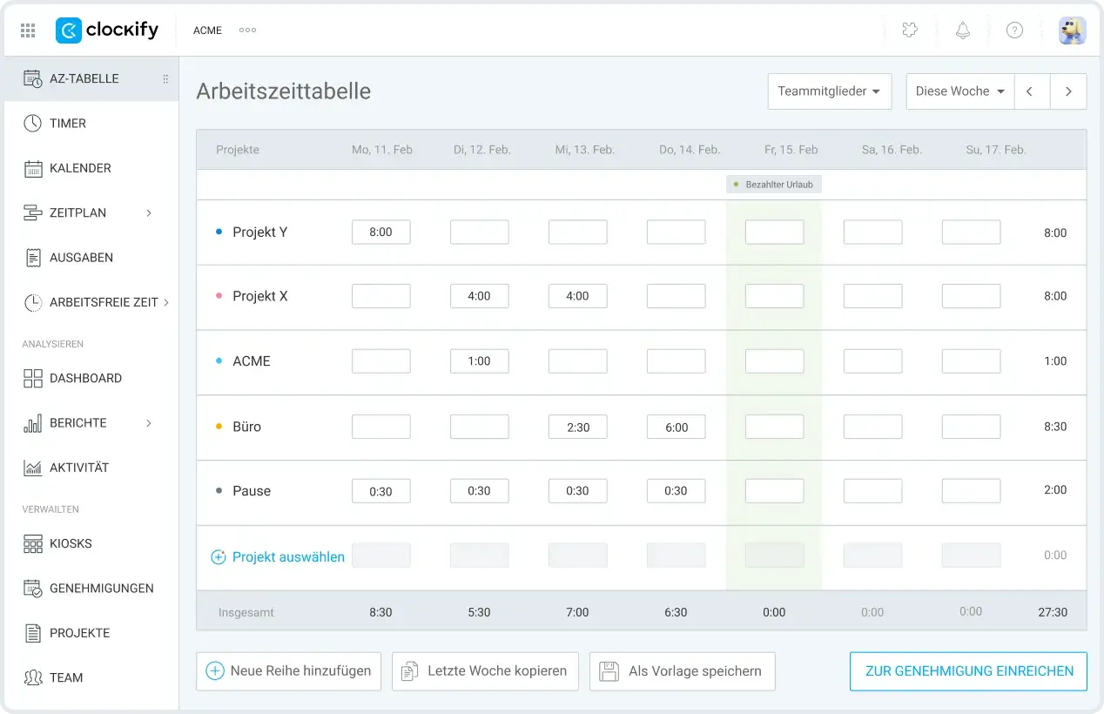Viewport: 1104px width, 714px height.
Task: Open the GENEHMIGUNGEN menu item
Action: (91, 589)
